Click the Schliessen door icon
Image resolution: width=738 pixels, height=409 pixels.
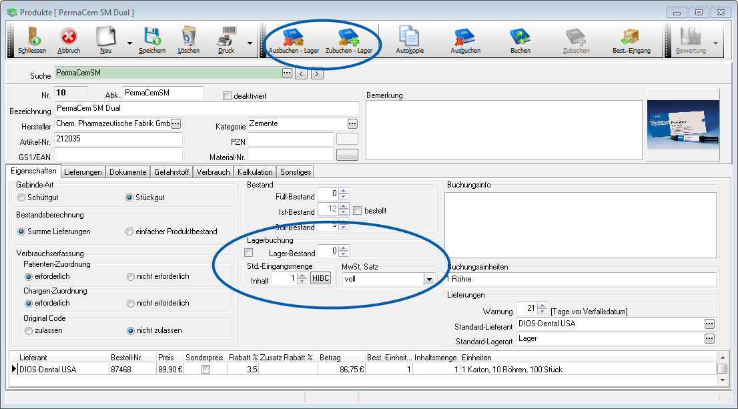click(33, 36)
